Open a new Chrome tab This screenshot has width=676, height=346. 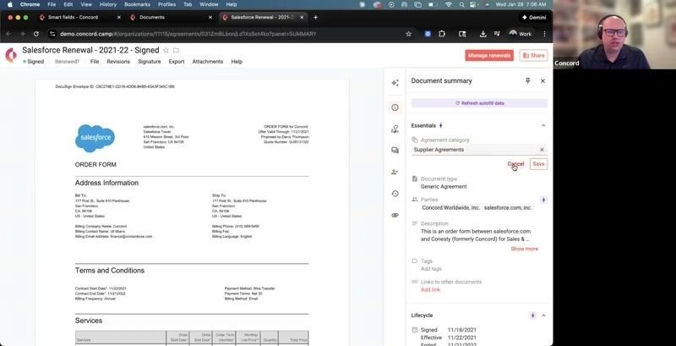pyautogui.click(x=315, y=17)
